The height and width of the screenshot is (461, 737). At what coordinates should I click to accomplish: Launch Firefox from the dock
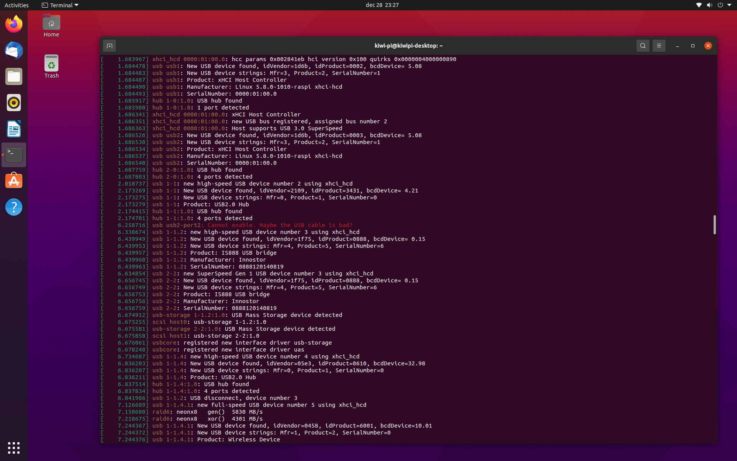[x=14, y=25]
